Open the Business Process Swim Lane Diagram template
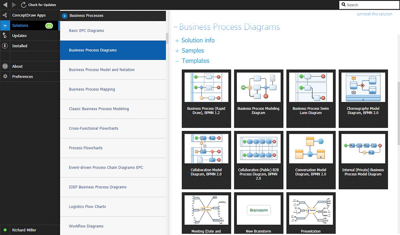 [x=311, y=98]
